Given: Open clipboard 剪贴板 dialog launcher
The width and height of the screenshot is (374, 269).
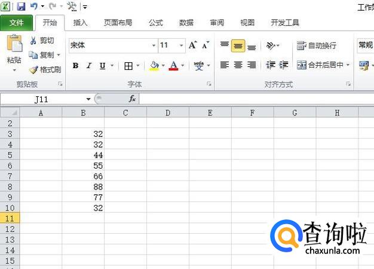Looking at the screenshot, I should 60,84.
